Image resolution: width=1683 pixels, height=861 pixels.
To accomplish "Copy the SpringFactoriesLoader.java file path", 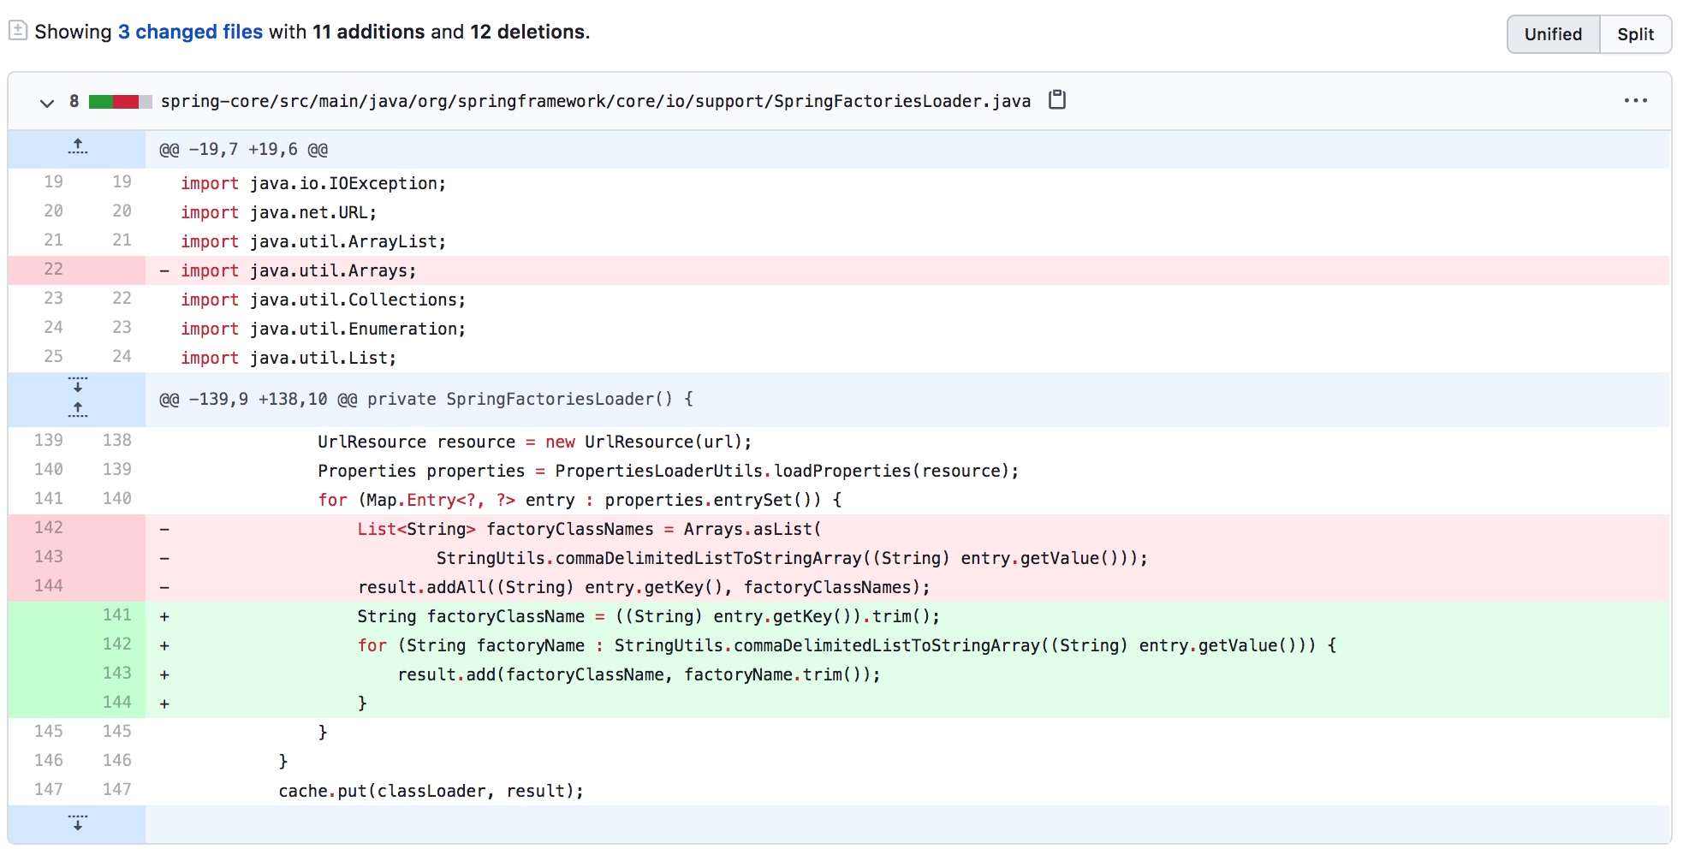I will (x=1057, y=100).
